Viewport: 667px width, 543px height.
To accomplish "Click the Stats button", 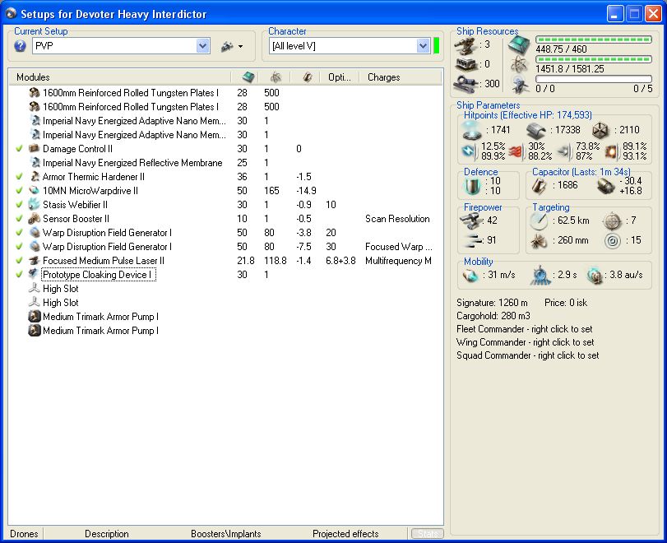I will pos(426,534).
